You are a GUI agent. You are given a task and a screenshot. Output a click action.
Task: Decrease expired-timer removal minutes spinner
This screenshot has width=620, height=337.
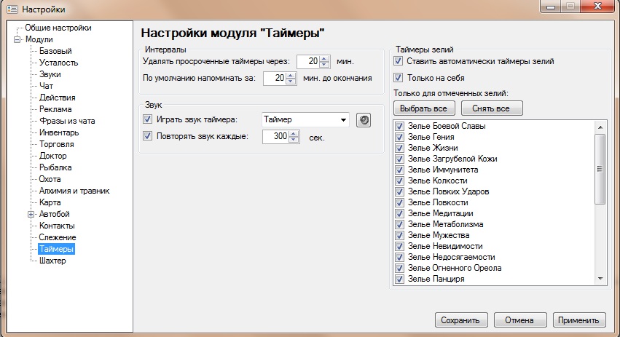(x=325, y=64)
